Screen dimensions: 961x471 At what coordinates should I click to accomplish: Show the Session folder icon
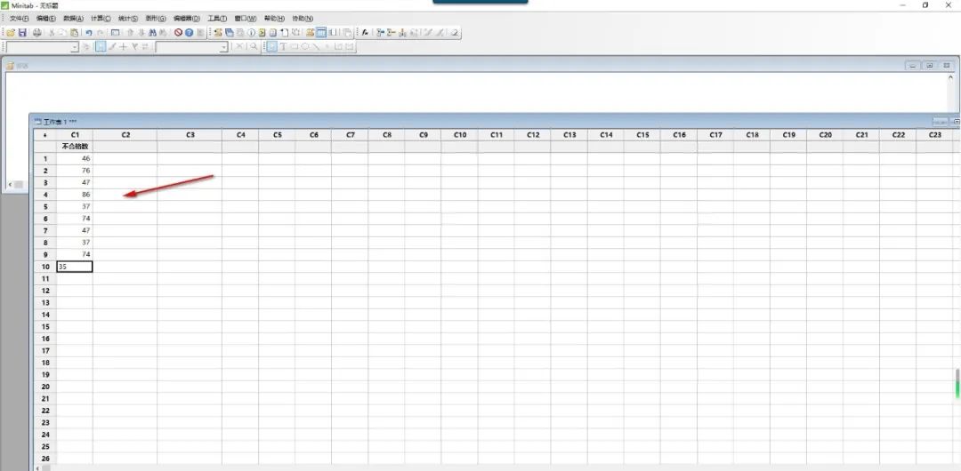tap(218, 33)
